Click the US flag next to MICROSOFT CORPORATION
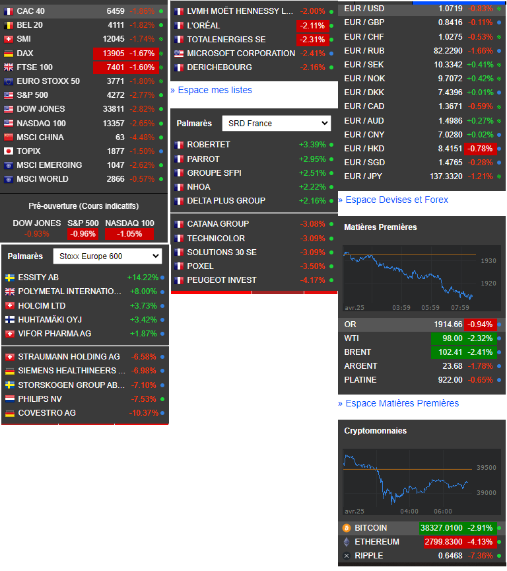Viewport: 507px width, 571px height. tap(179, 54)
